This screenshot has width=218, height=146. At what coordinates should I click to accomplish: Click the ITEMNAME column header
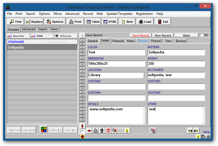(42, 42)
